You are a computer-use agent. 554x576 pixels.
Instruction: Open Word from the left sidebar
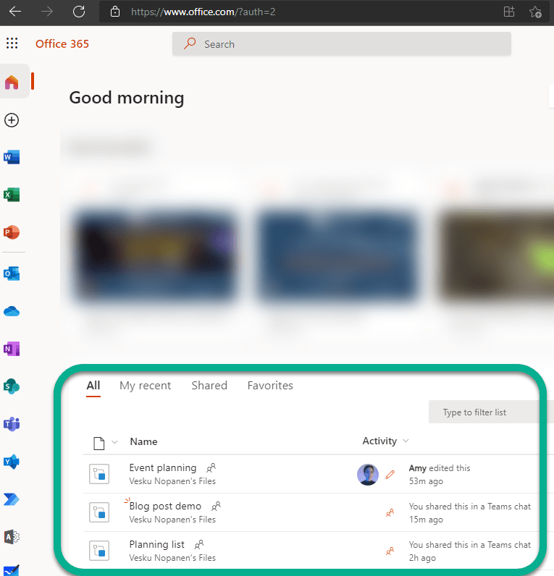(x=12, y=157)
